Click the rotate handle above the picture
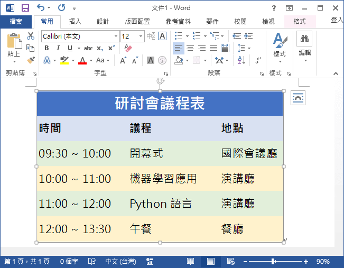 [160, 81]
